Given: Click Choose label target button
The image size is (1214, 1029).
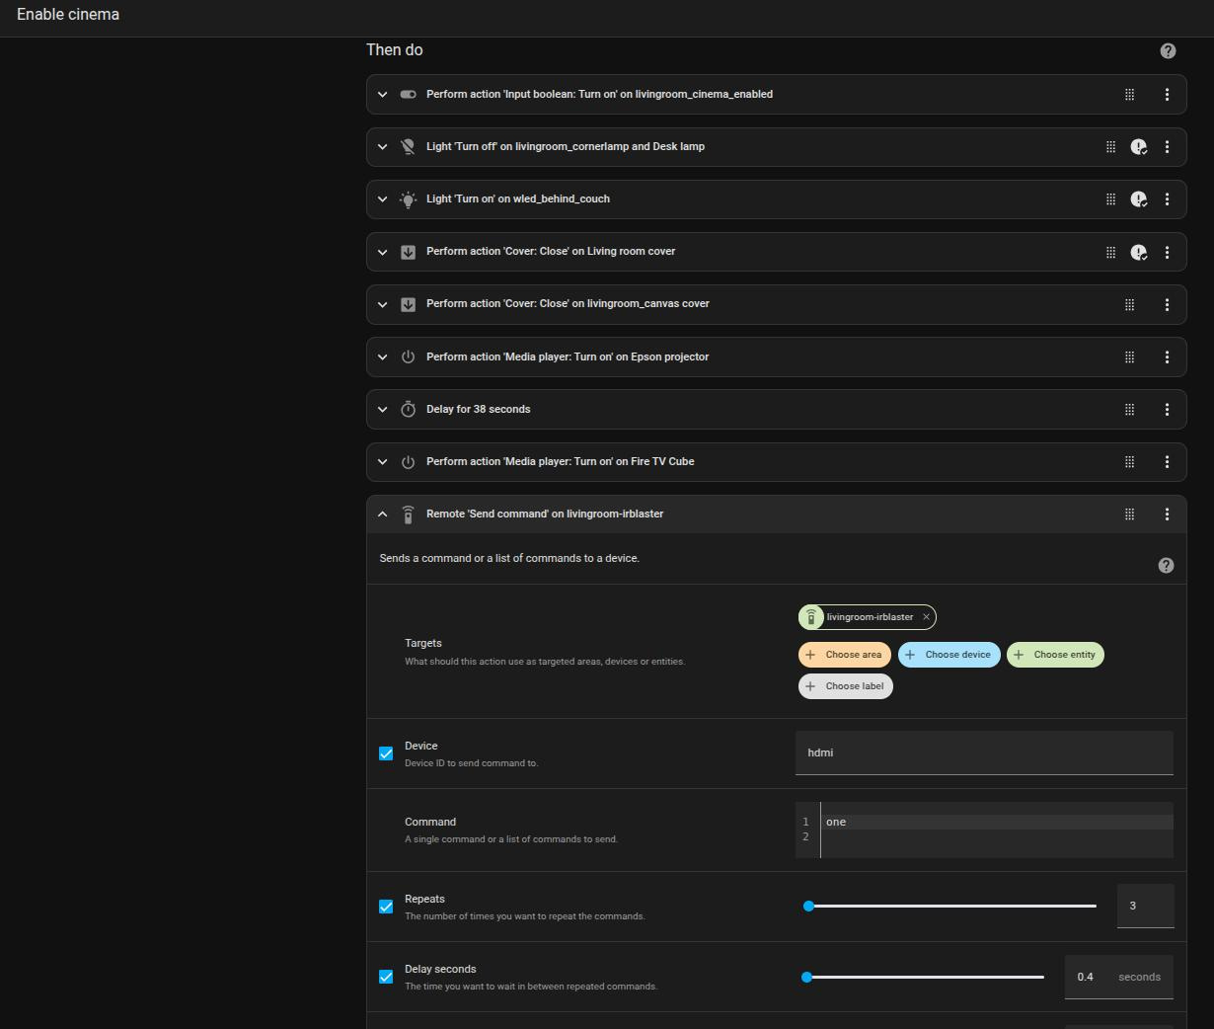Looking at the screenshot, I should tap(846, 686).
